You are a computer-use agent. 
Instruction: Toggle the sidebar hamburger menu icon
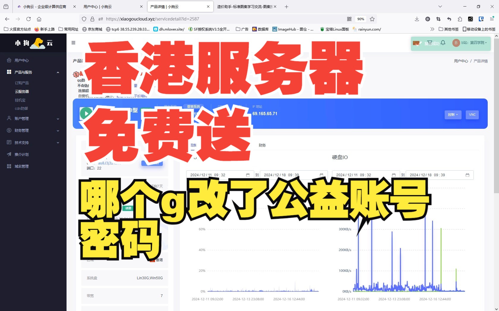coord(73,43)
